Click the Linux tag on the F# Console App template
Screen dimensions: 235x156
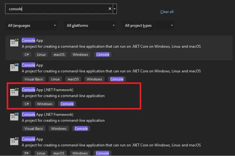(41, 153)
